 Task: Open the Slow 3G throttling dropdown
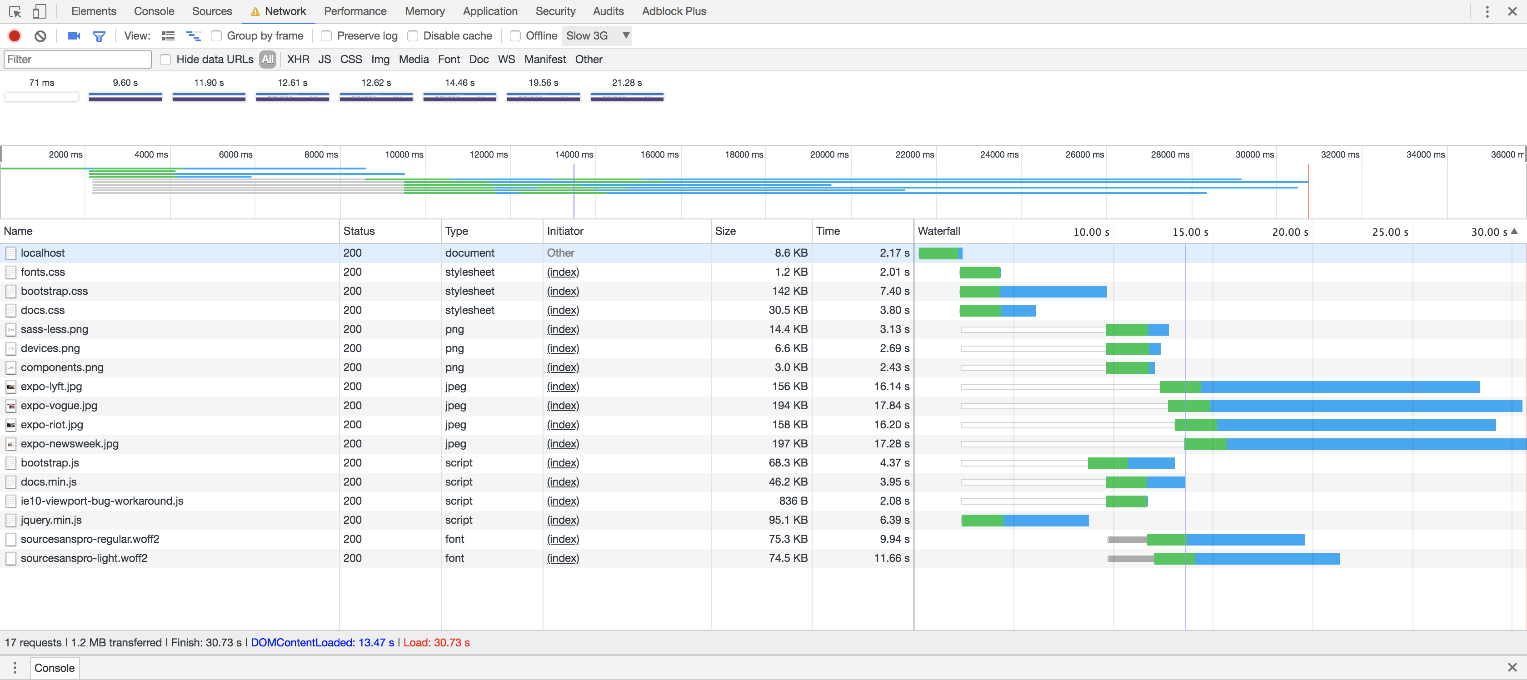point(596,36)
